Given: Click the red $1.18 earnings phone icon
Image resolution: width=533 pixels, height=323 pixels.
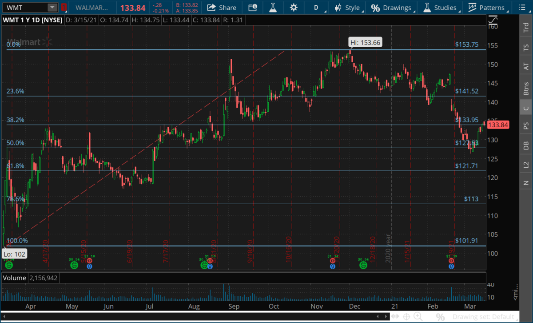Looking at the screenshot, I should pyautogui.click(x=89, y=262).
